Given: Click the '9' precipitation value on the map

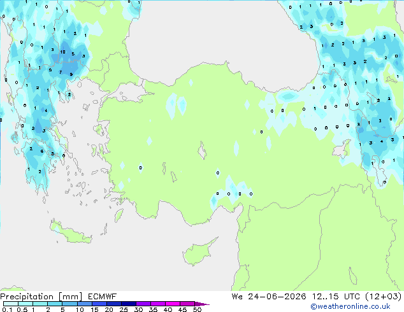Looking at the screenshot, I should tap(71, 74).
